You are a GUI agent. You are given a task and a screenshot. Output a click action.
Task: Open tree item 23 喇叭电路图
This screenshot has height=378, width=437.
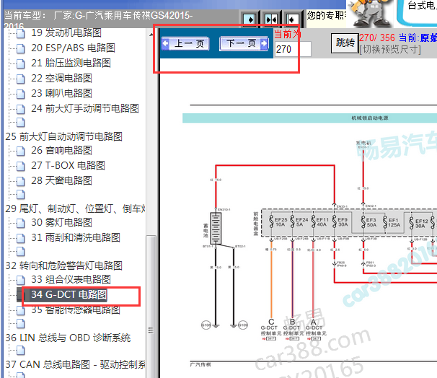coord(61,93)
